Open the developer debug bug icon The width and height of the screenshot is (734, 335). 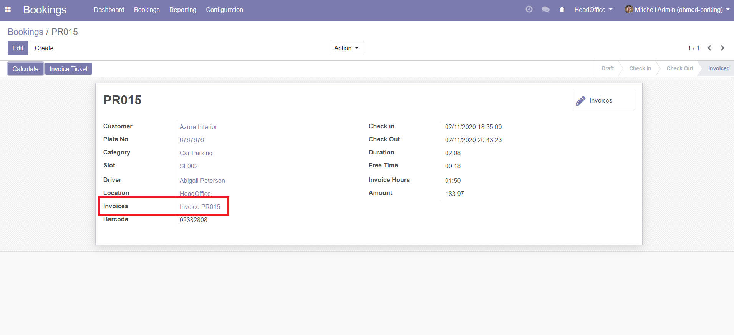[562, 10]
